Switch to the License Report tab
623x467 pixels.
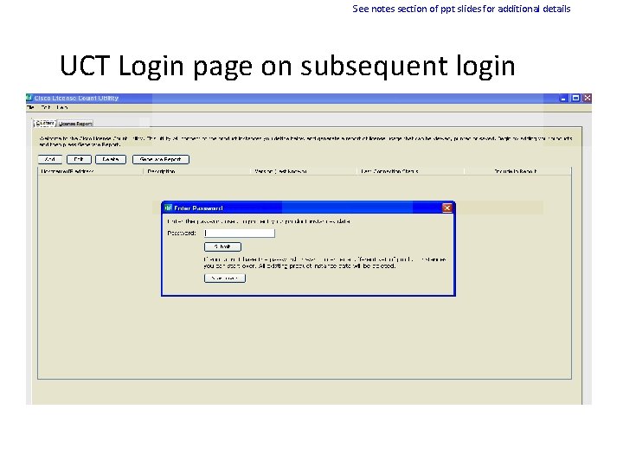point(75,124)
